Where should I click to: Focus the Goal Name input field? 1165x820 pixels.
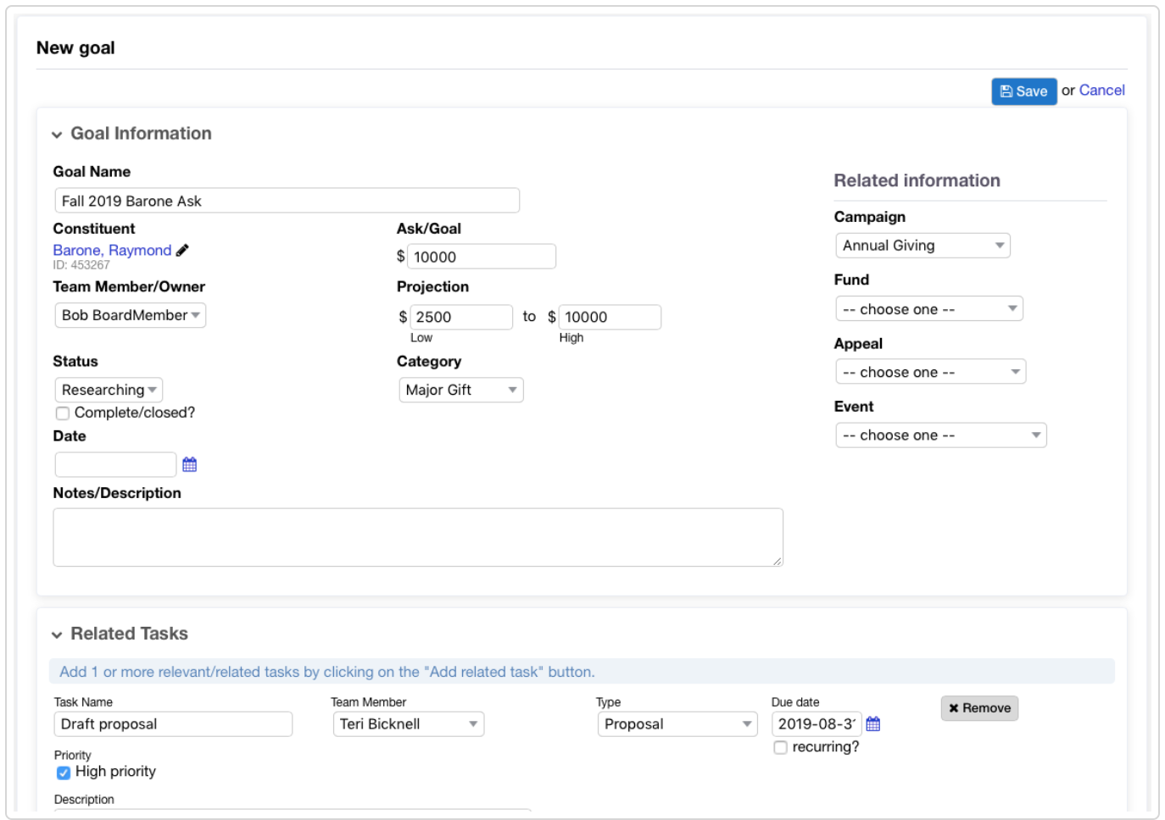point(287,201)
